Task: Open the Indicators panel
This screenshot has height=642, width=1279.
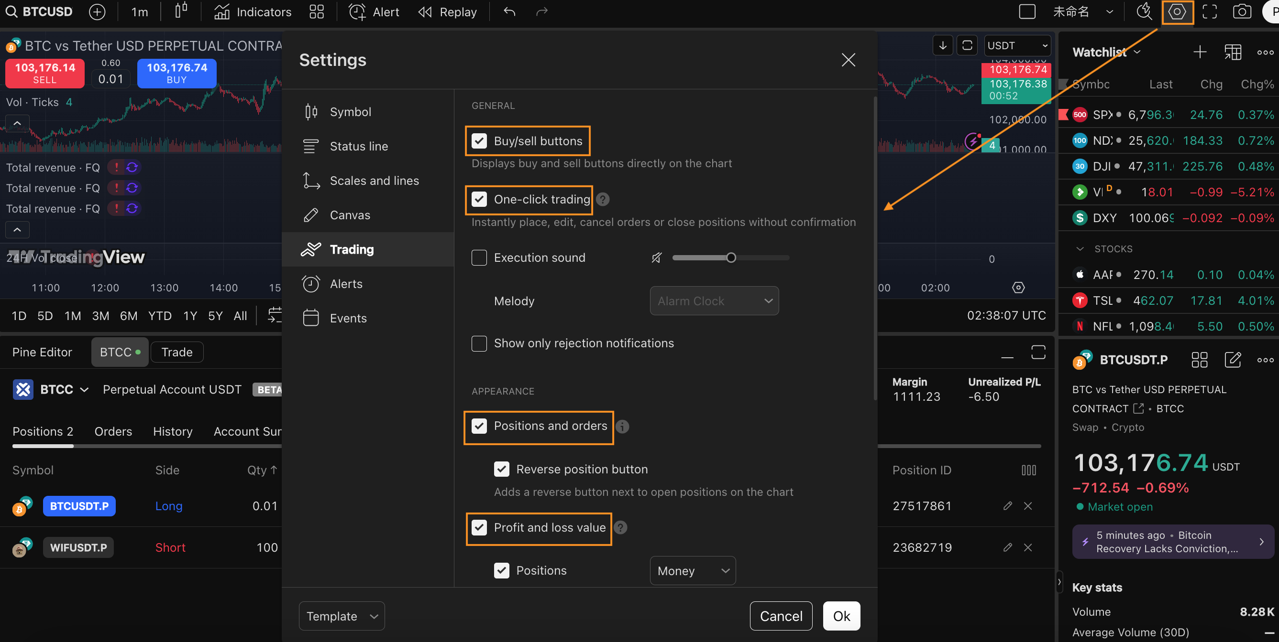Action: point(253,12)
